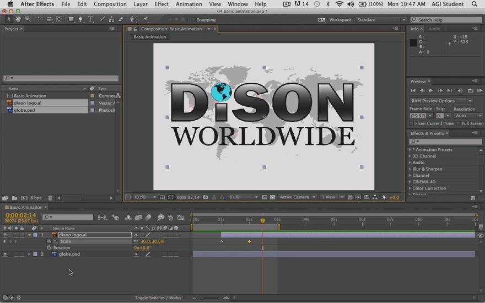The height and width of the screenshot is (303, 485).
Task: Select the Eraser tool
Action: coord(121,19)
